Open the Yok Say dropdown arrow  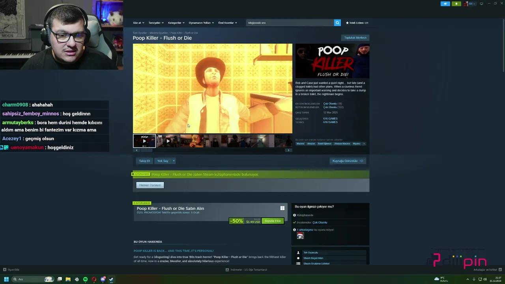(174, 161)
